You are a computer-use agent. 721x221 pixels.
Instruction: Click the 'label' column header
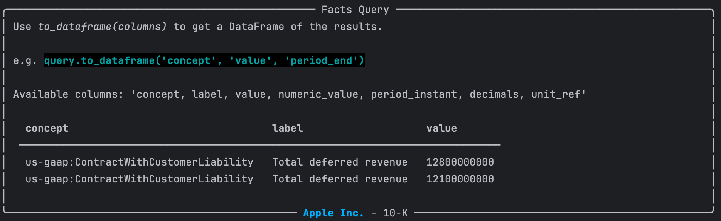[x=287, y=128]
